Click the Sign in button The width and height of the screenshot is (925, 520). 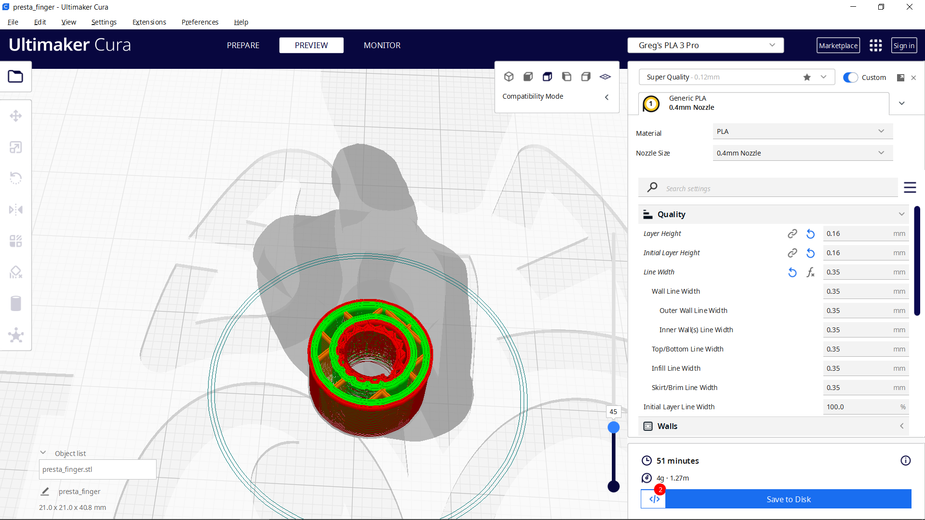(904, 45)
